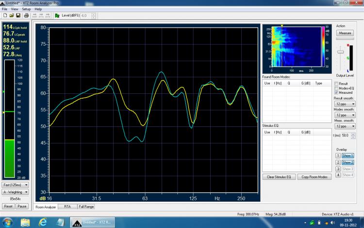
Task: Tick the Modes+EQ checkbox
Action: point(336,88)
